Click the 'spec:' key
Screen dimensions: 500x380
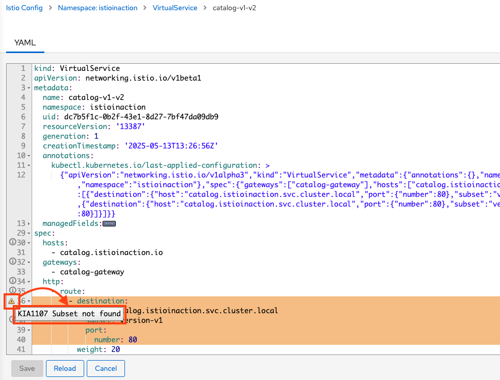(x=45, y=234)
